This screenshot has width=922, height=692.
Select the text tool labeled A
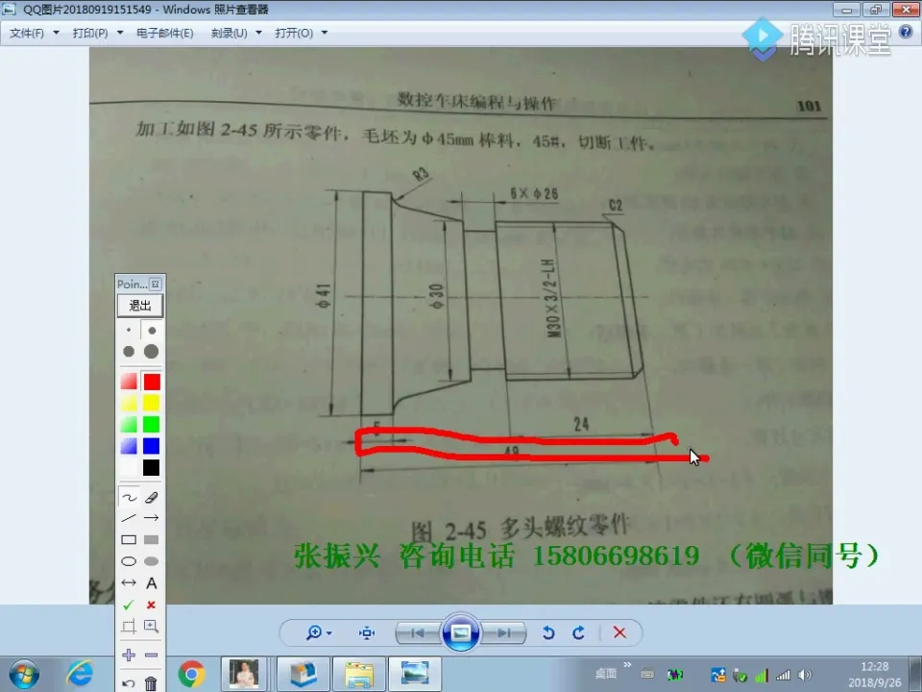[x=153, y=582]
